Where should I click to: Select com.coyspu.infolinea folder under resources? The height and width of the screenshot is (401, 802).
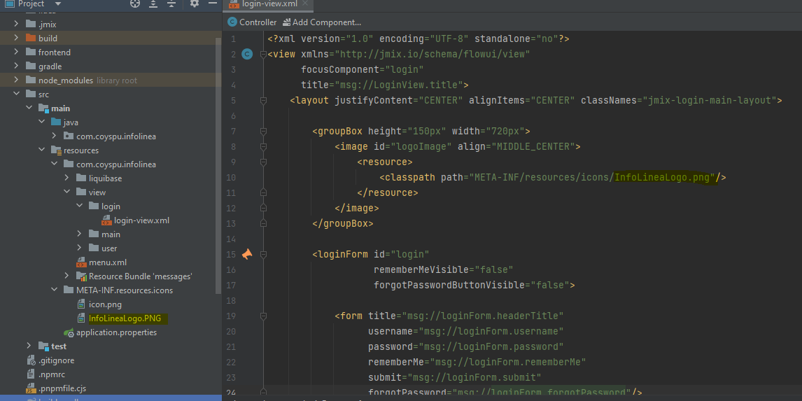tap(116, 164)
